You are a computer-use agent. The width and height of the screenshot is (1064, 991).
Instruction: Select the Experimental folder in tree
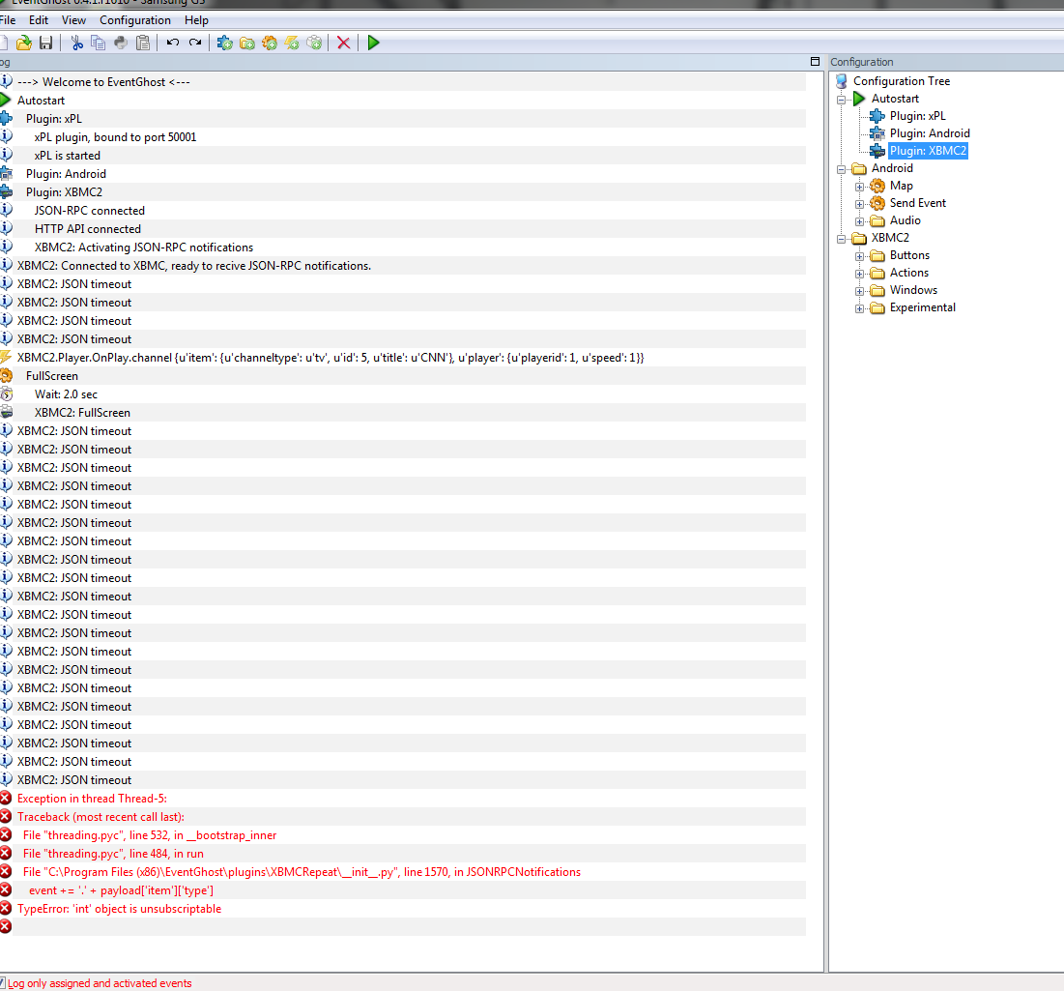(922, 307)
